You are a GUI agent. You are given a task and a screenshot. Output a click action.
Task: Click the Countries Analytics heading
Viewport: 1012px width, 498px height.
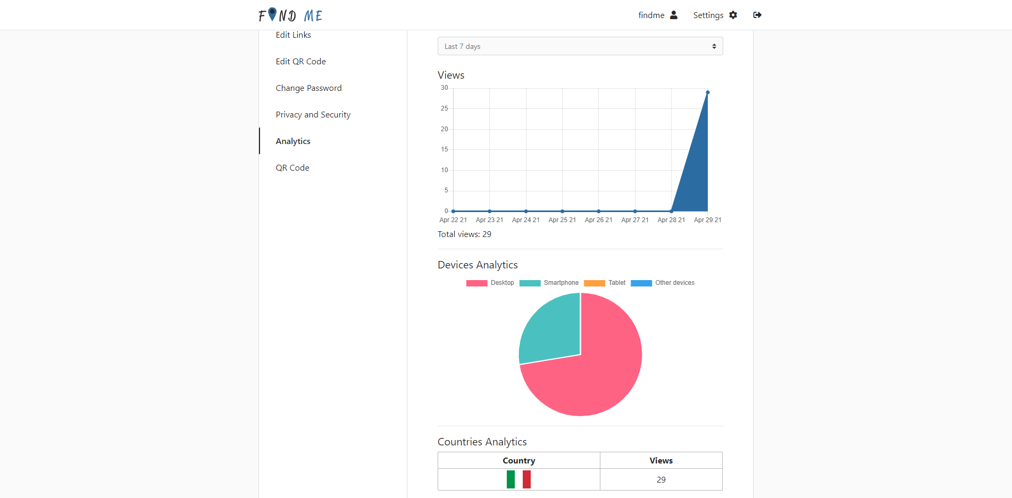482,442
